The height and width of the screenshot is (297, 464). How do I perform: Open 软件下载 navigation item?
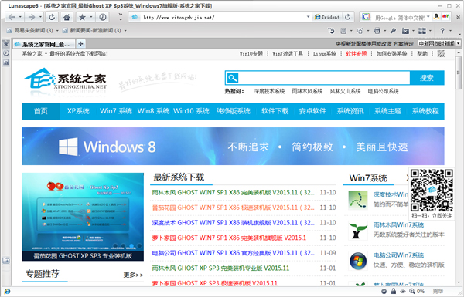275,111
